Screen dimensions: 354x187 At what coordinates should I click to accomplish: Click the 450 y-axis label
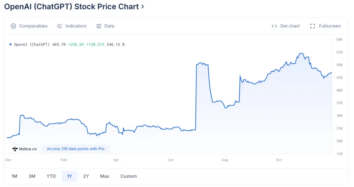[339, 78]
